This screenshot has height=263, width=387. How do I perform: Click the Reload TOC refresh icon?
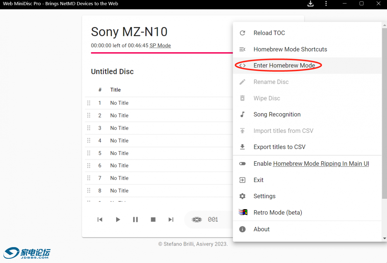click(242, 33)
